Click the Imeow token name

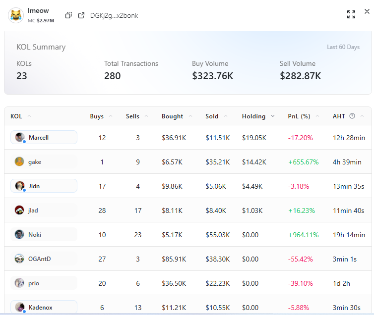pos(38,11)
